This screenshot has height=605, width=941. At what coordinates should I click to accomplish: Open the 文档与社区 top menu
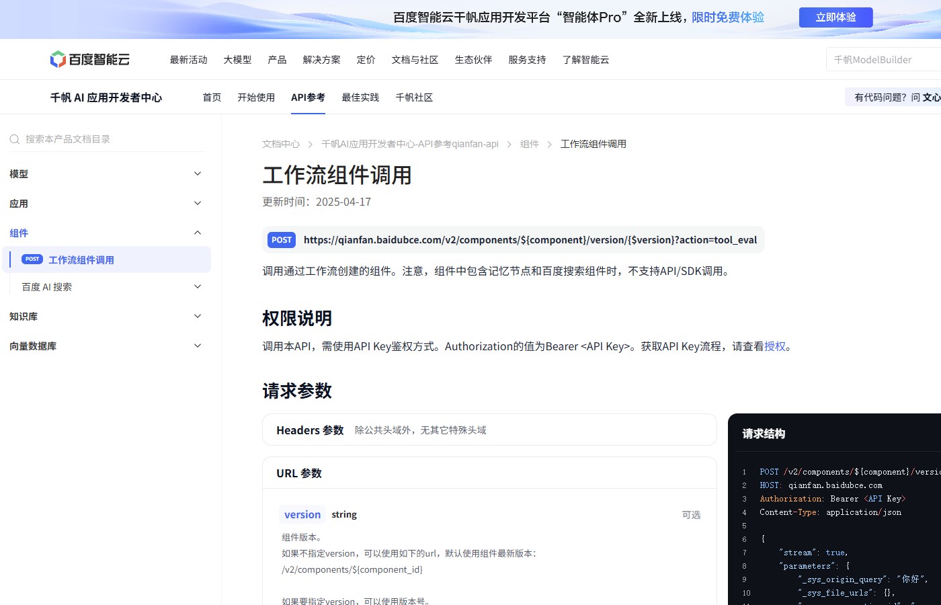[415, 60]
